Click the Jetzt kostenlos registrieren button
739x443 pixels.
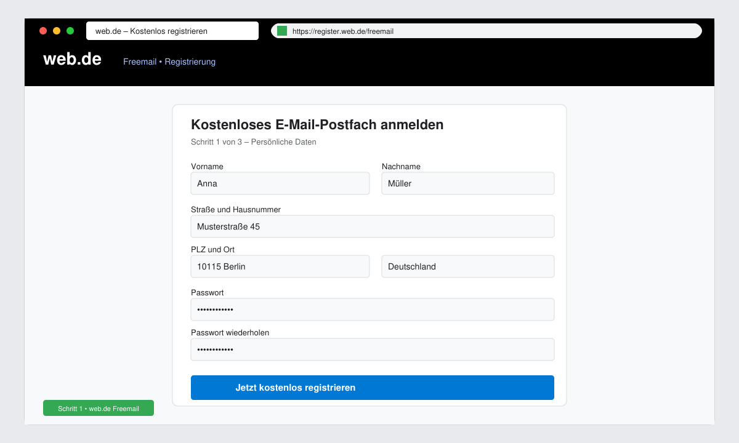[373, 388]
